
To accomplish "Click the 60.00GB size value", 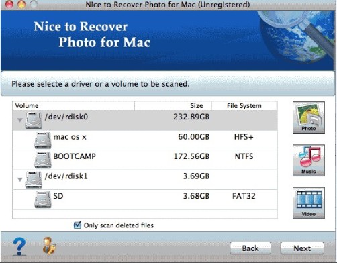I will [x=194, y=137].
